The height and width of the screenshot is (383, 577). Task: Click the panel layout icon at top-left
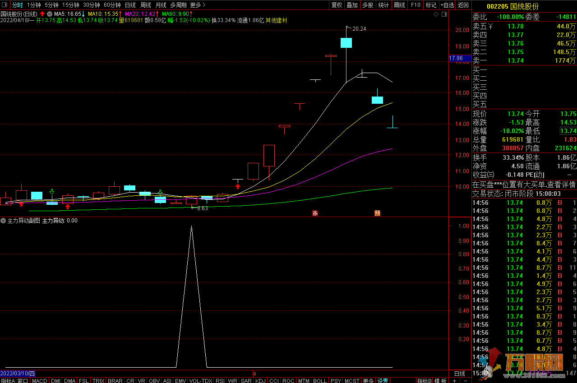(x=5, y=5)
